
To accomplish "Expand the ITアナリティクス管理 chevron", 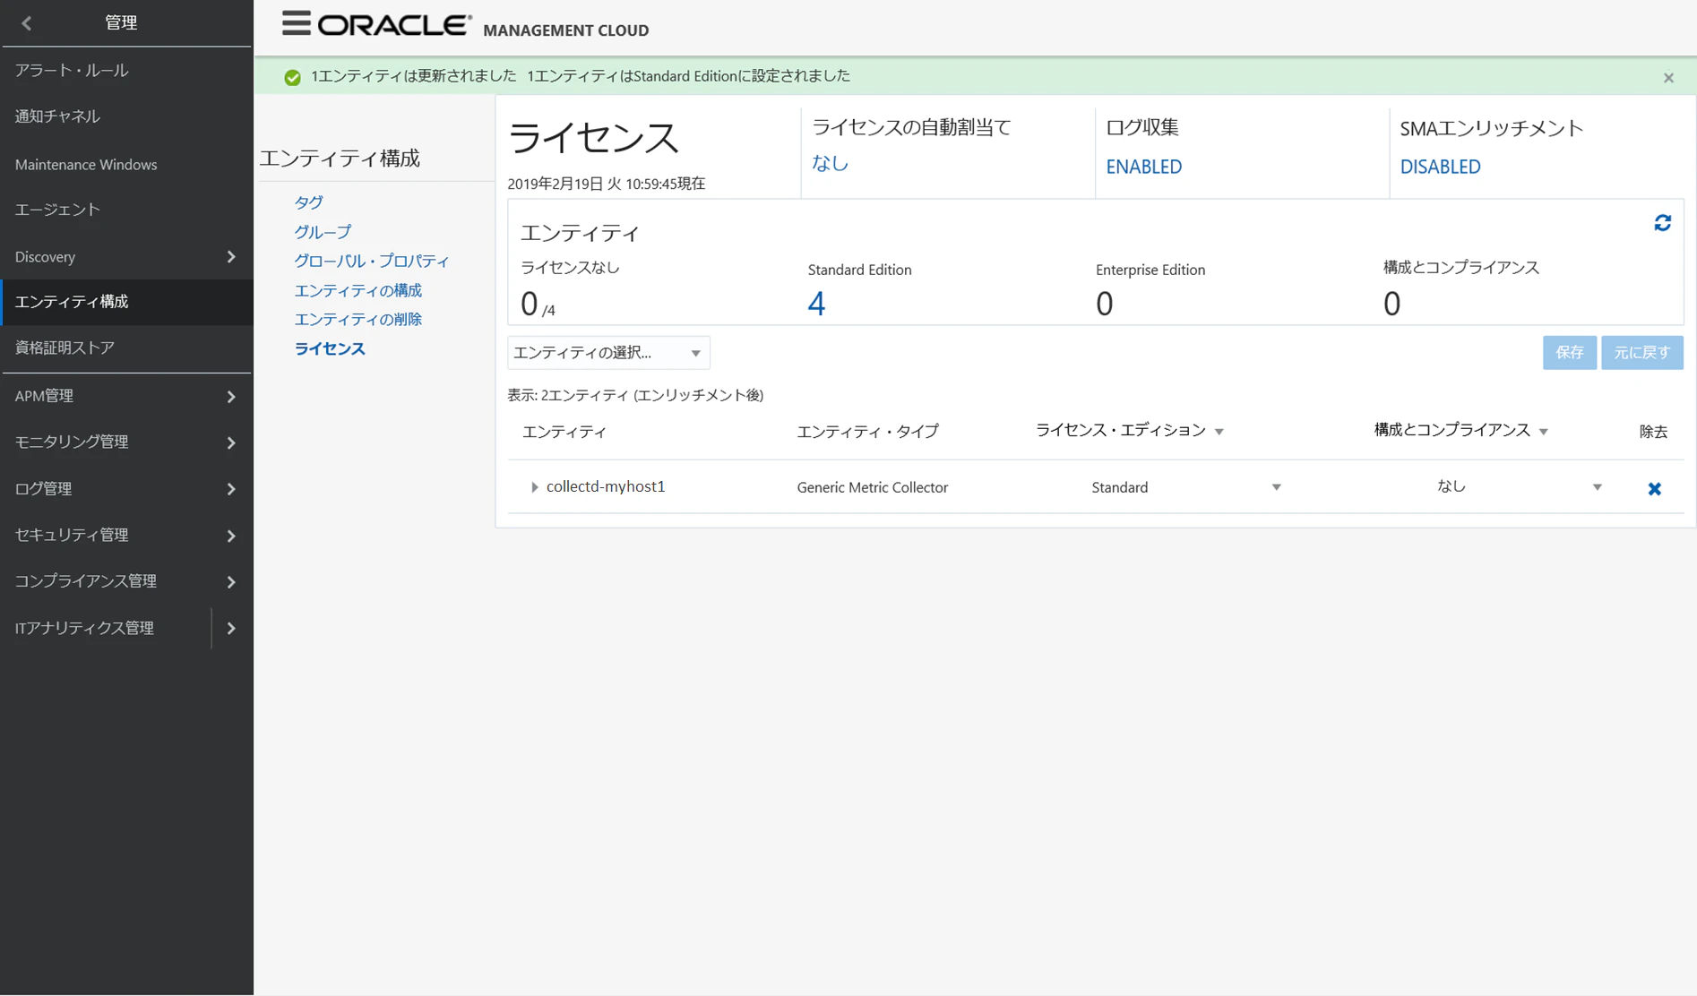I will (x=231, y=629).
